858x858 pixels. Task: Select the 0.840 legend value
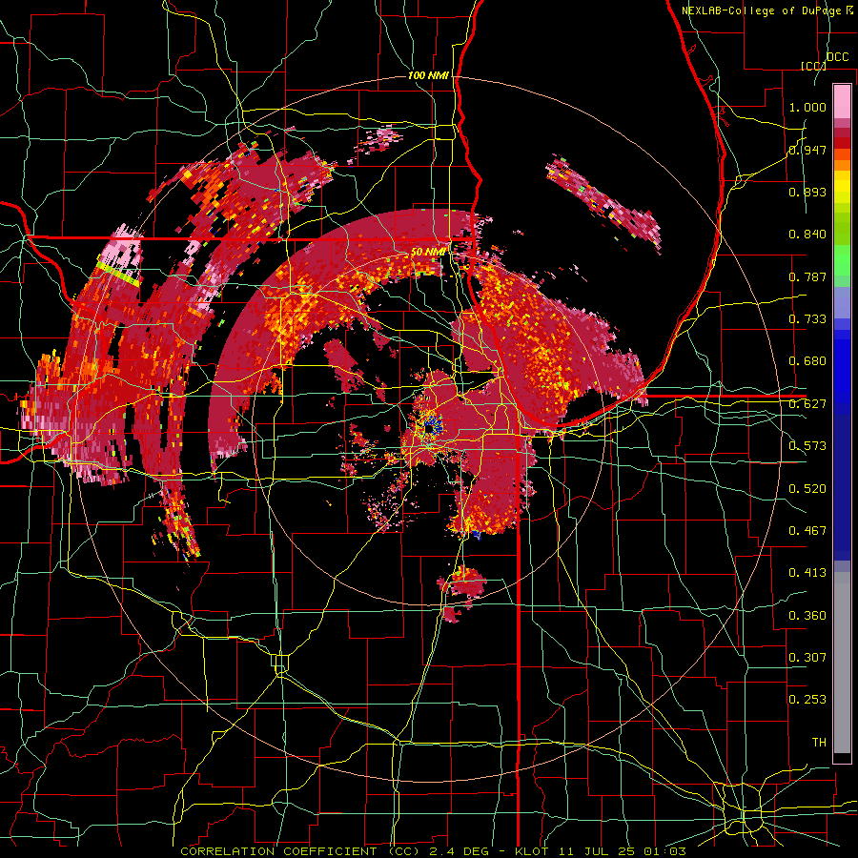click(807, 235)
